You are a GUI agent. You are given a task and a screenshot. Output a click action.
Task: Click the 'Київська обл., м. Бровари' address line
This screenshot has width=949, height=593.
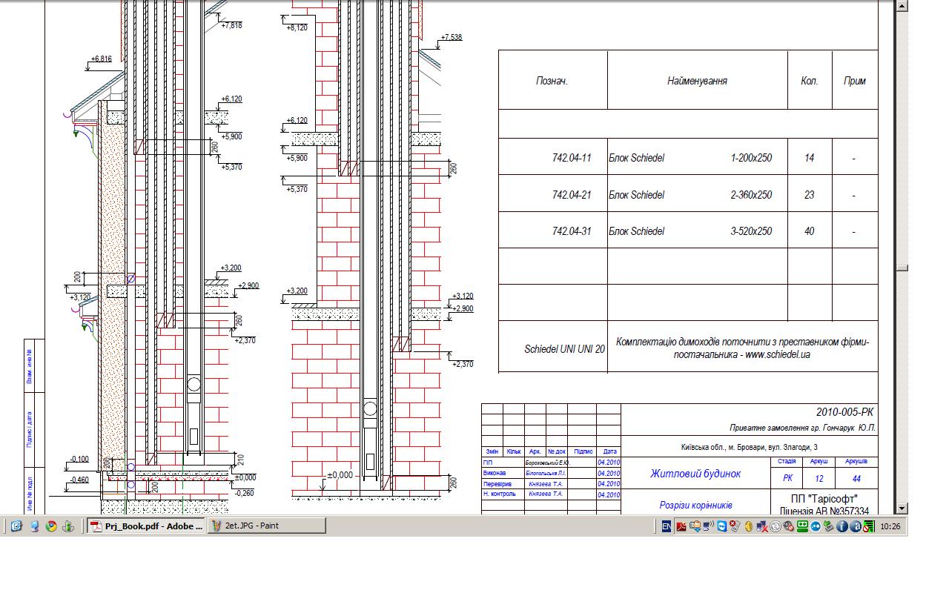750,447
